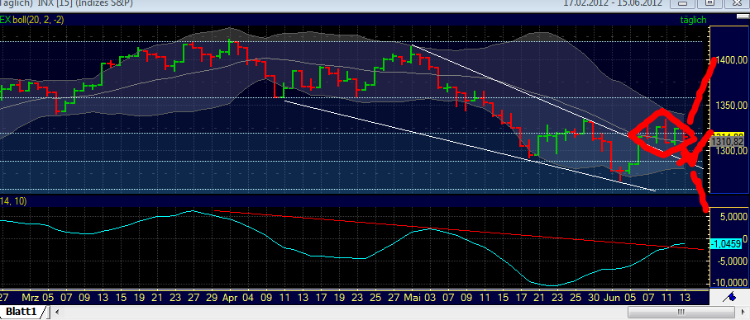750x320 pixels.
Task: Click the chart pin icon beside the date axis
Action: (x=729, y=298)
